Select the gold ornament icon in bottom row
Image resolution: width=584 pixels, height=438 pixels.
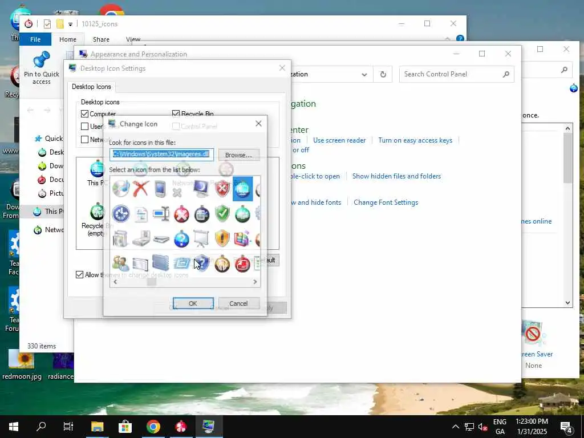tap(222, 263)
